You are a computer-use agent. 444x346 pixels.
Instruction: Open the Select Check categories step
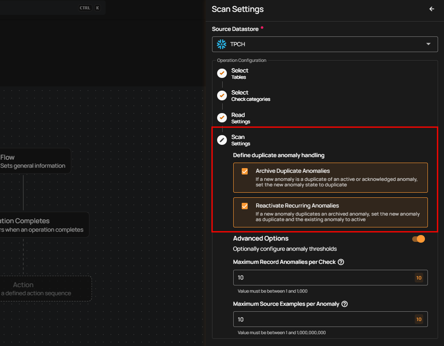[x=250, y=96]
